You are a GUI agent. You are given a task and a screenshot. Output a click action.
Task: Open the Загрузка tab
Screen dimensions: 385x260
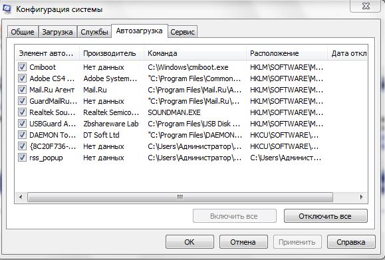pyautogui.click(x=57, y=32)
